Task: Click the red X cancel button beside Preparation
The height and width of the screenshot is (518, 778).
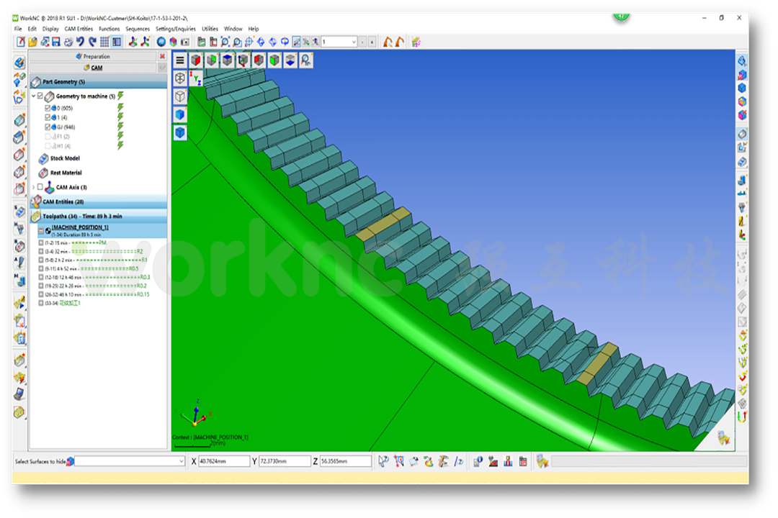Action: (x=162, y=57)
